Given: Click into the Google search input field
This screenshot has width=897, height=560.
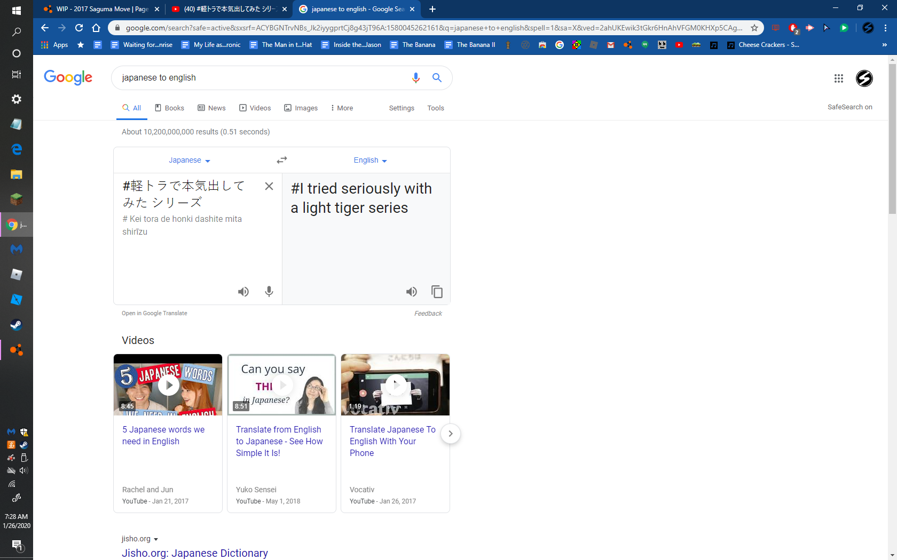Looking at the screenshot, I should tap(262, 78).
